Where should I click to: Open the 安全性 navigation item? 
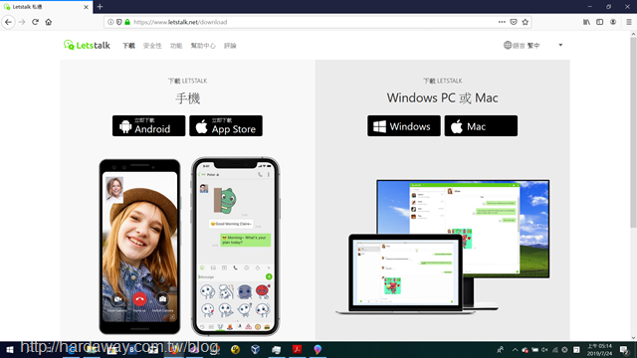pos(152,46)
